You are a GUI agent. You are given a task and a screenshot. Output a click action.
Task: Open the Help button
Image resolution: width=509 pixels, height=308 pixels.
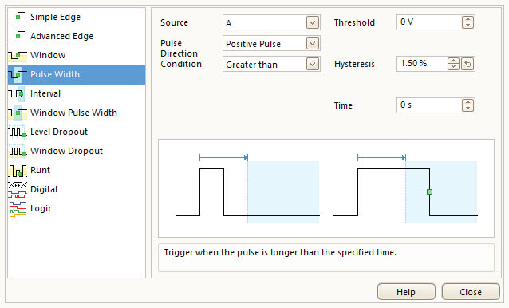[406, 292]
